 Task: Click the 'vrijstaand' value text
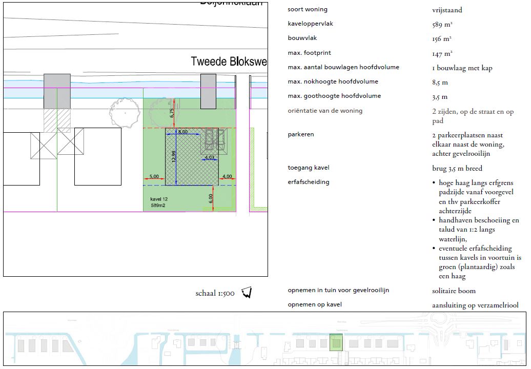(447, 10)
